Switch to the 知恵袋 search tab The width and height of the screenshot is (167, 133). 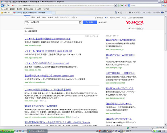50,17
